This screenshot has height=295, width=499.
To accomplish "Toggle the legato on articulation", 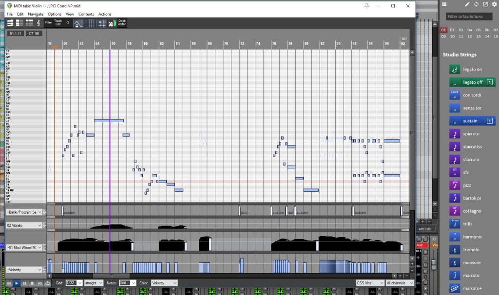I will (x=454, y=70).
